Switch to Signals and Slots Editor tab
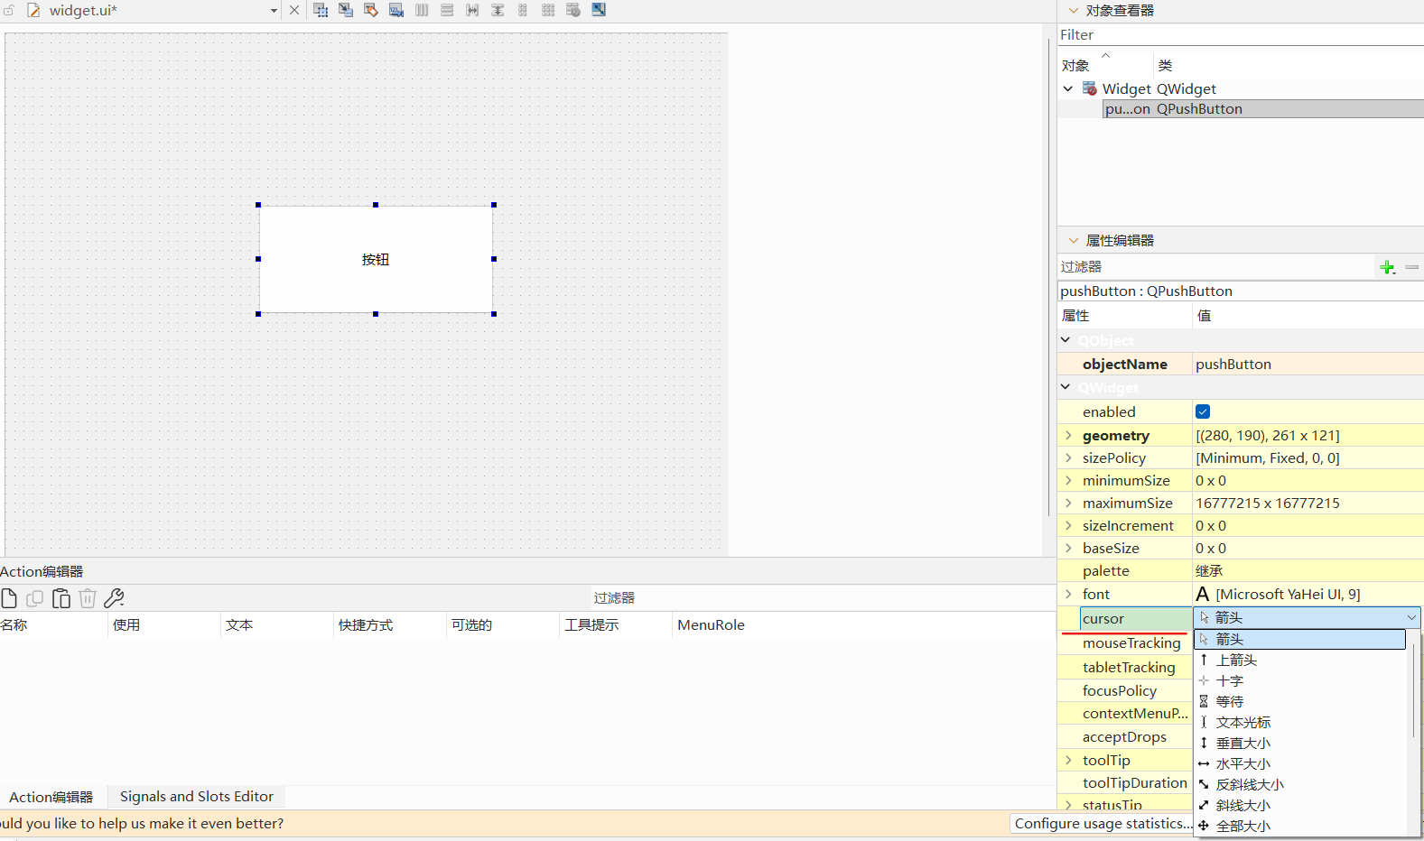 [x=197, y=797]
